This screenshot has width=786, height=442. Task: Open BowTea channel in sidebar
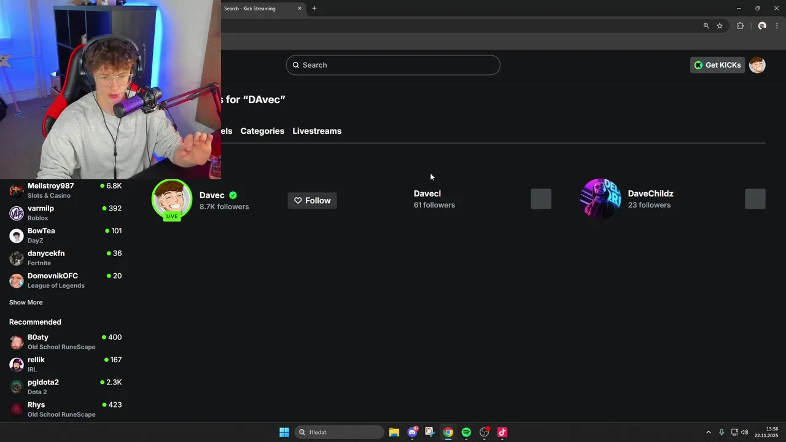point(66,235)
